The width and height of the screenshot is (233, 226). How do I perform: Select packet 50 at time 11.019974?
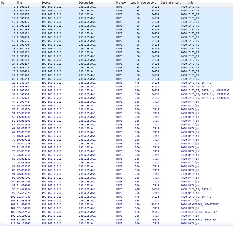pyautogui.click(x=117, y=109)
